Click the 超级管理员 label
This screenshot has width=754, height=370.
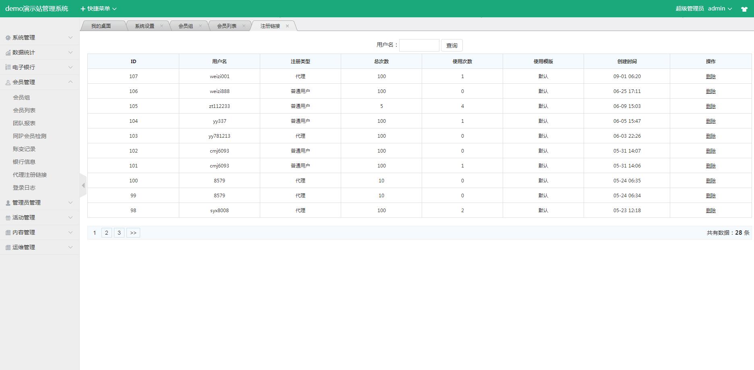[690, 8]
